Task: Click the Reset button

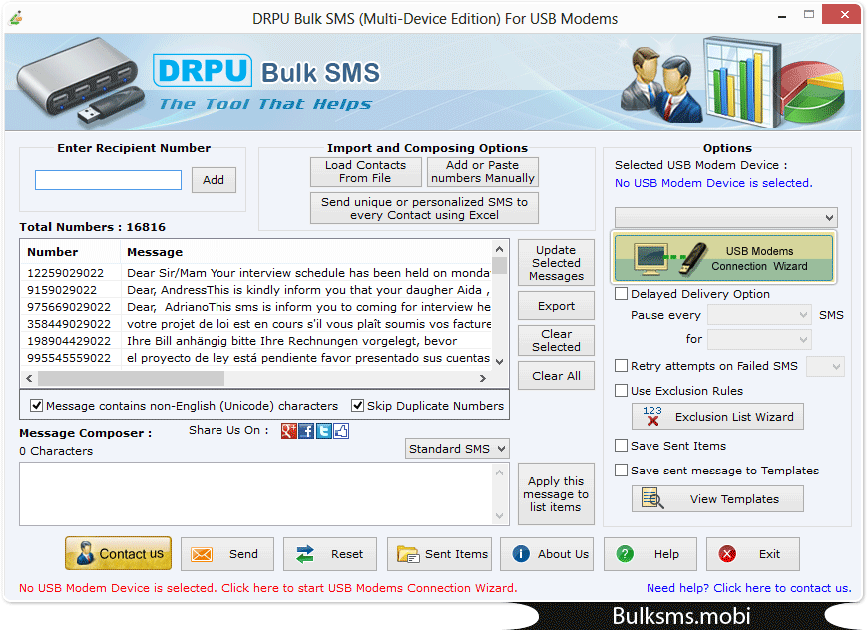Action: click(330, 554)
